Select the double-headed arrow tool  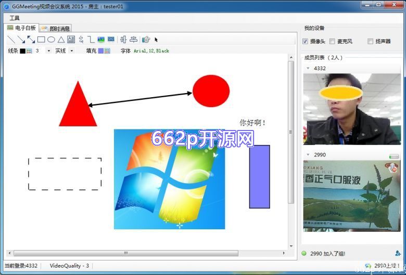coord(31,40)
